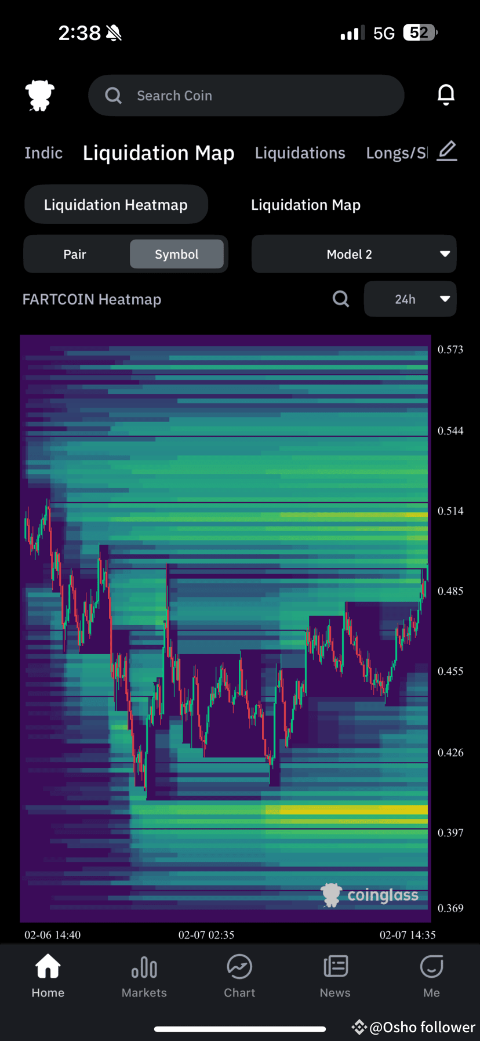480x1041 pixels.
Task: Toggle to Symbol mode
Action: tap(177, 254)
